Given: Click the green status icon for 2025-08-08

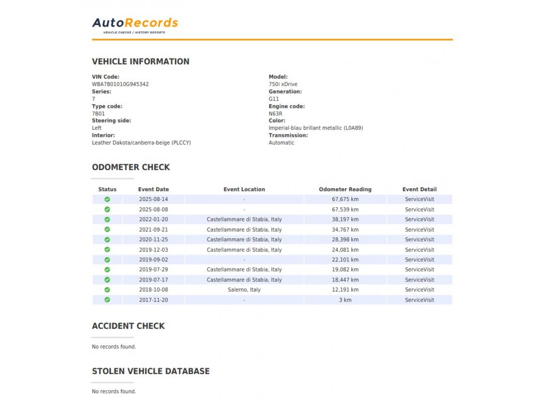Looking at the screenshot, I should pyautogui.click(x=107, y=210).
